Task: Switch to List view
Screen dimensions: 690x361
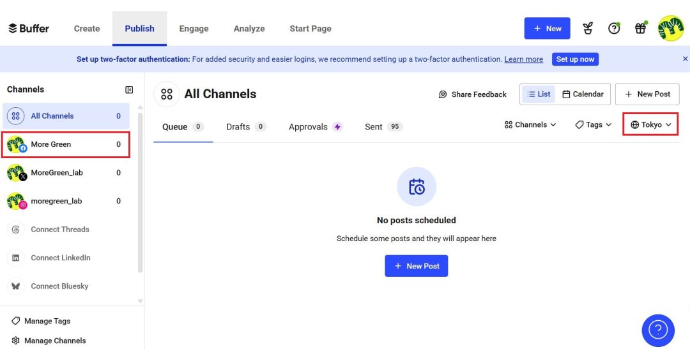Action: (x=539, y=94)
